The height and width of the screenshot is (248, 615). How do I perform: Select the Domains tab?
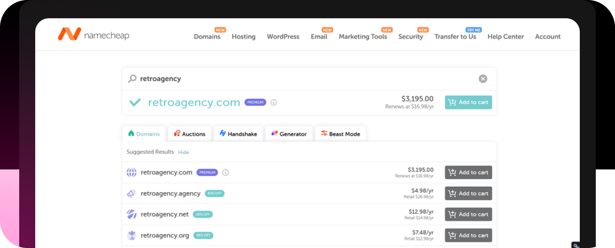[144, 134]
